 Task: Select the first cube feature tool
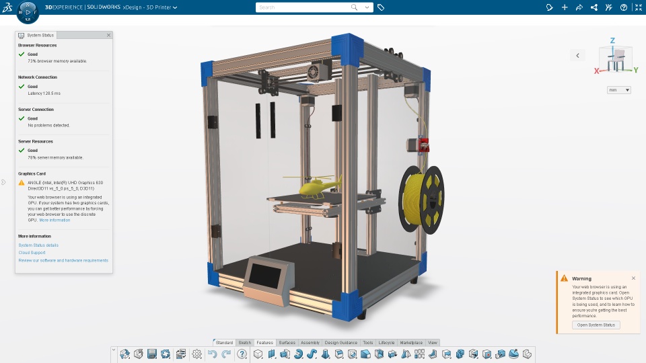point(258,354)
